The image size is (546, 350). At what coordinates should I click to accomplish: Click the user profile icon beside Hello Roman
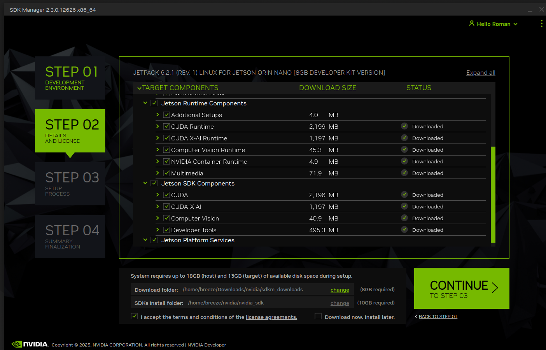[x=472, y=23]
